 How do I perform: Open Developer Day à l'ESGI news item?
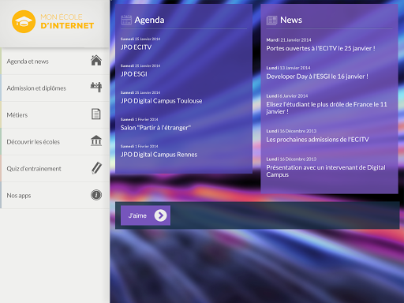click(x=317, y=77)
